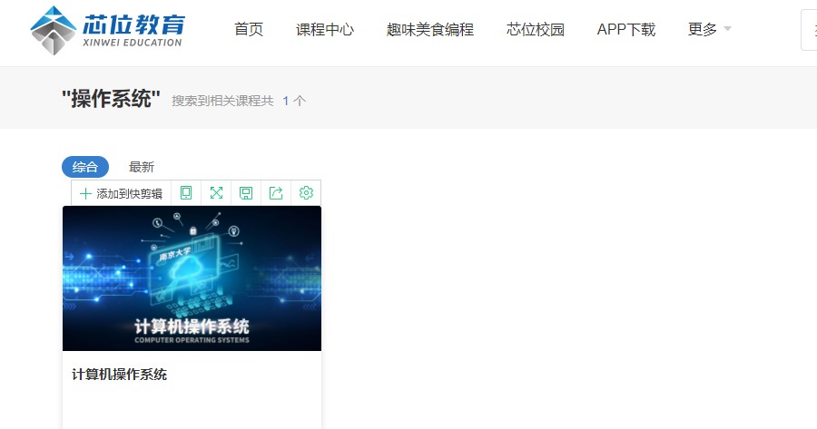This screenshot has height=429, width=817.
Task: Open the 计算机操作系统 course thumbnail
Action: click(192, 278)
